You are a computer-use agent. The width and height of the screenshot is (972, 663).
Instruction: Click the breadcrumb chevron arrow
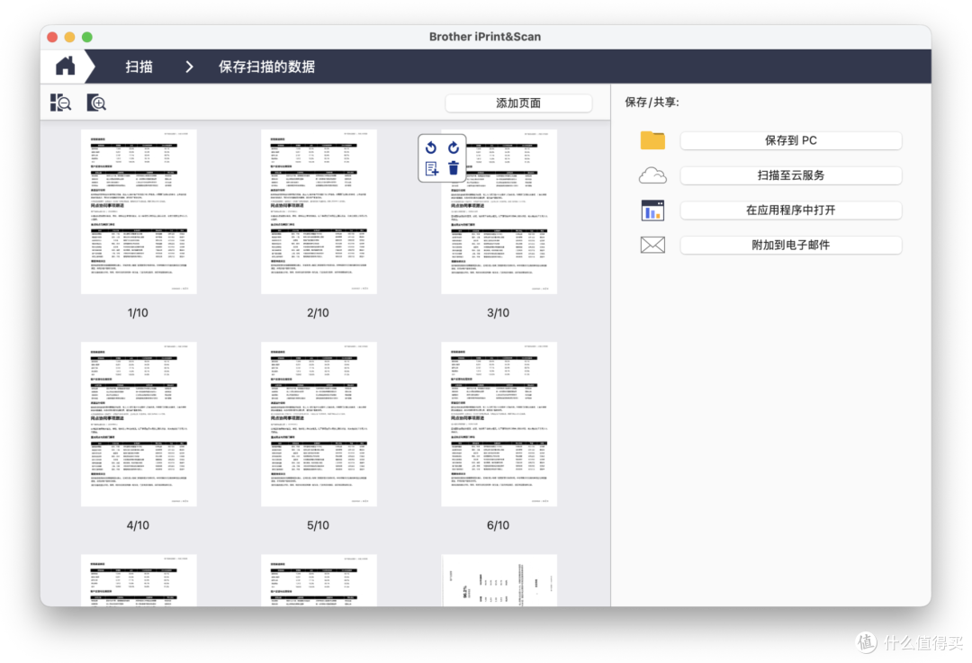click(x=189, y=67)
